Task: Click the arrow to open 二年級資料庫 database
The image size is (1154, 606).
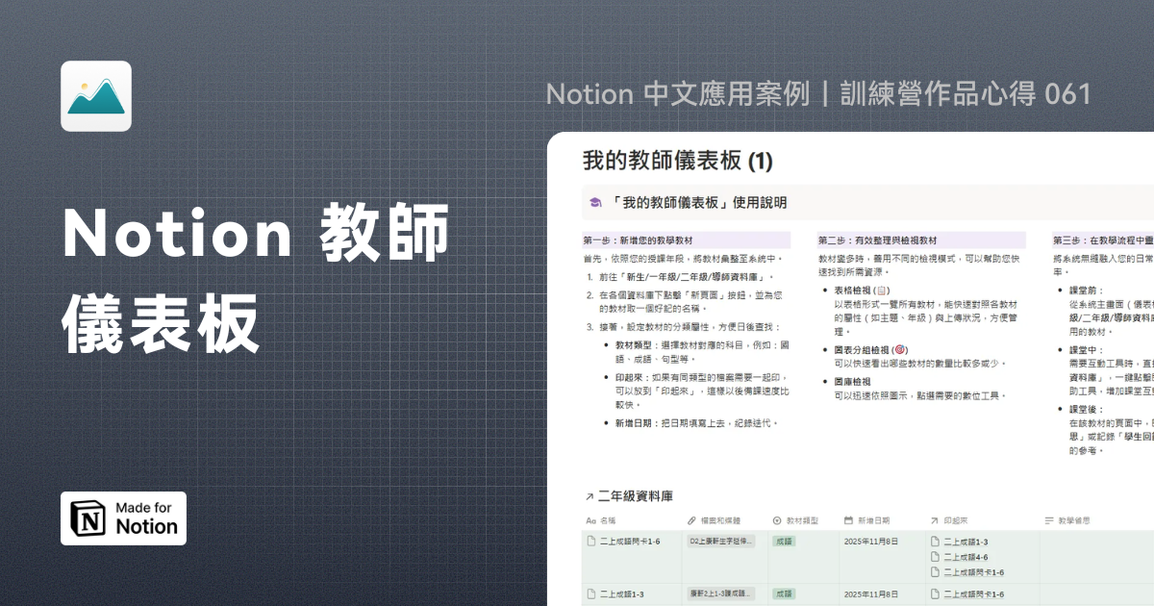Action: [x=588, y=493]
